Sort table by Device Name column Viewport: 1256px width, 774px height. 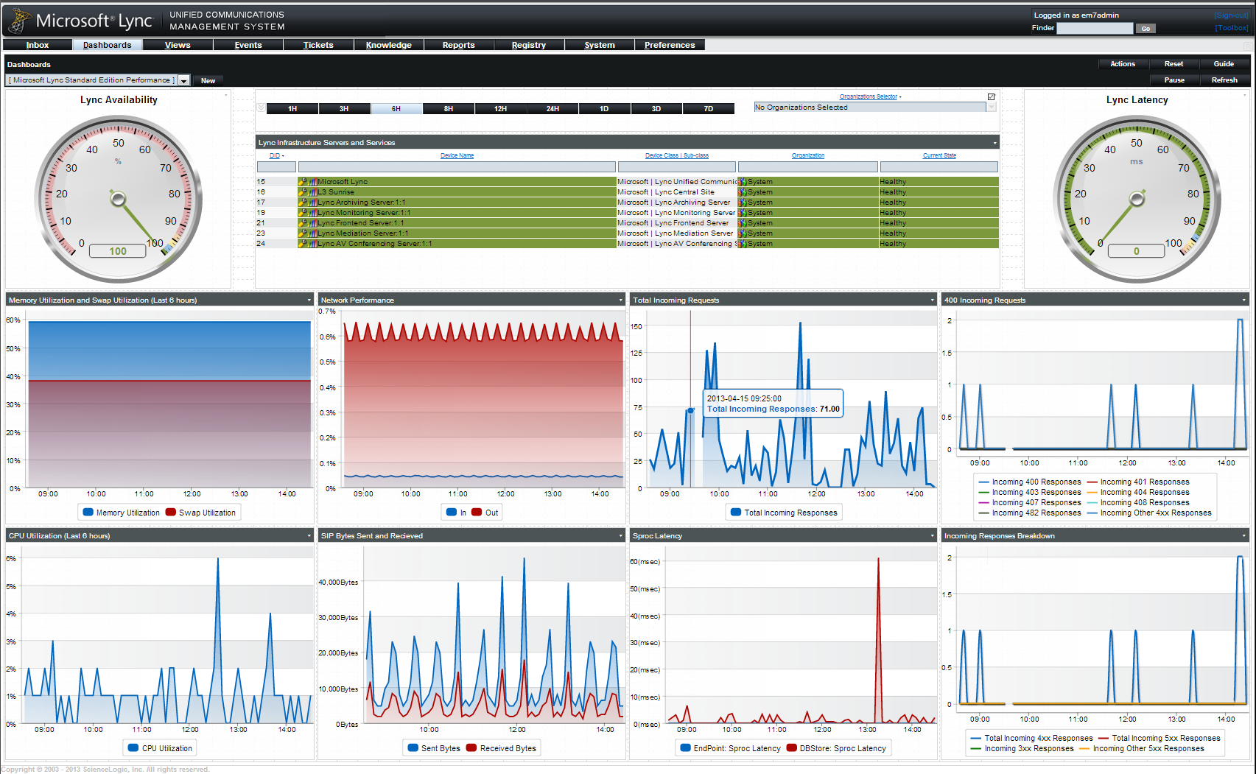click(x=457, y=155)
